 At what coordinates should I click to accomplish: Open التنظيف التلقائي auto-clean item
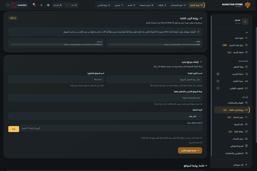coord(232,88)
